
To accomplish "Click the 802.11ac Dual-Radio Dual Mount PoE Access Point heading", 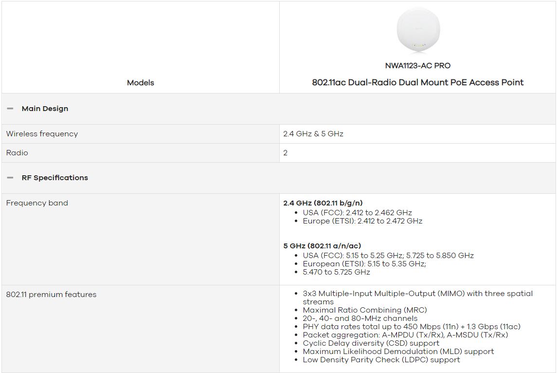I will point(418,82).
